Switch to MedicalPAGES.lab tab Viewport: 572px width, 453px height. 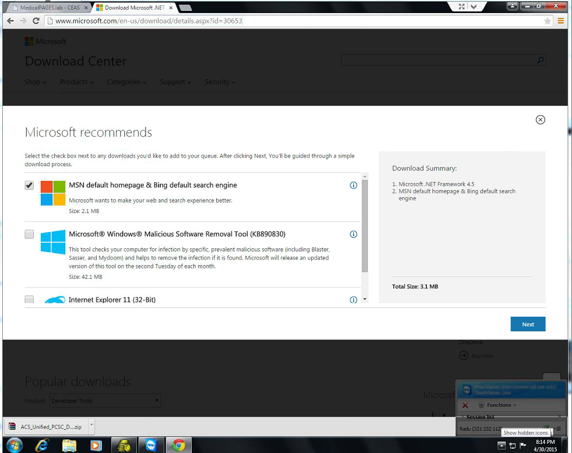pyautogui.click(x=49, y=8)
